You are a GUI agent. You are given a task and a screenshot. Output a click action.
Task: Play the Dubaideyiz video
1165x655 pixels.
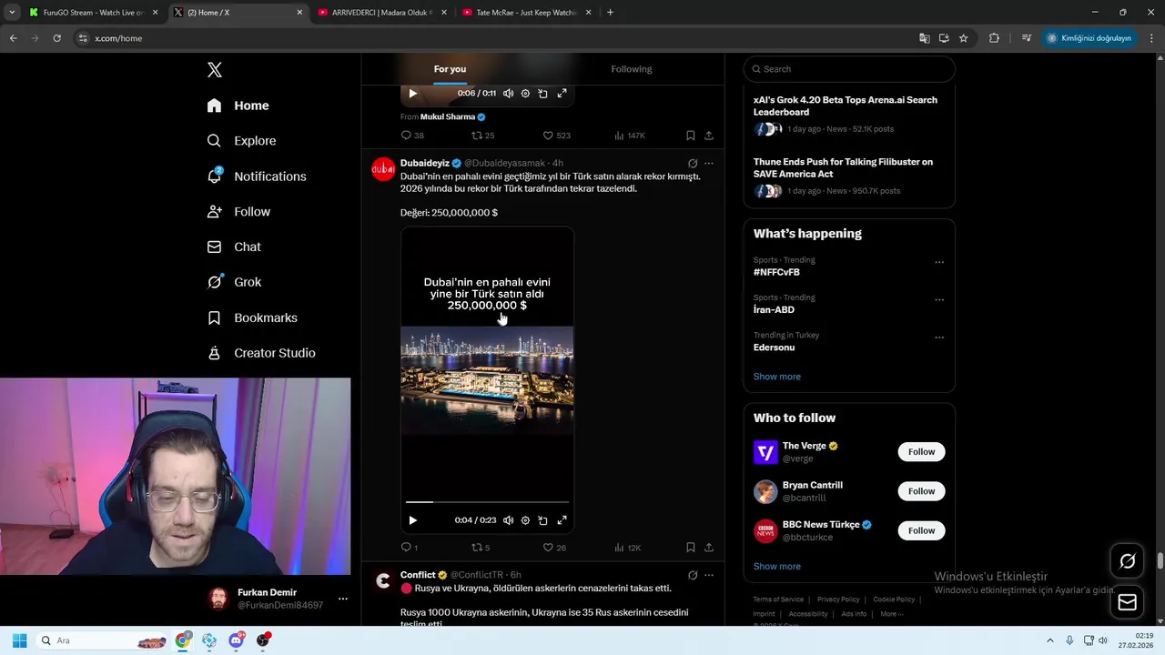412,520
